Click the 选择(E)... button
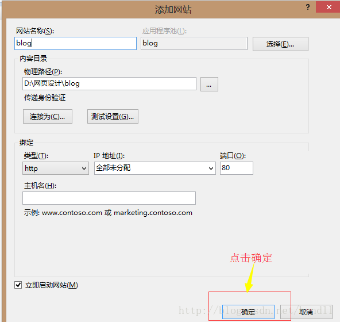This screenshot has width=340, height=322. click(x=280, y=44)
